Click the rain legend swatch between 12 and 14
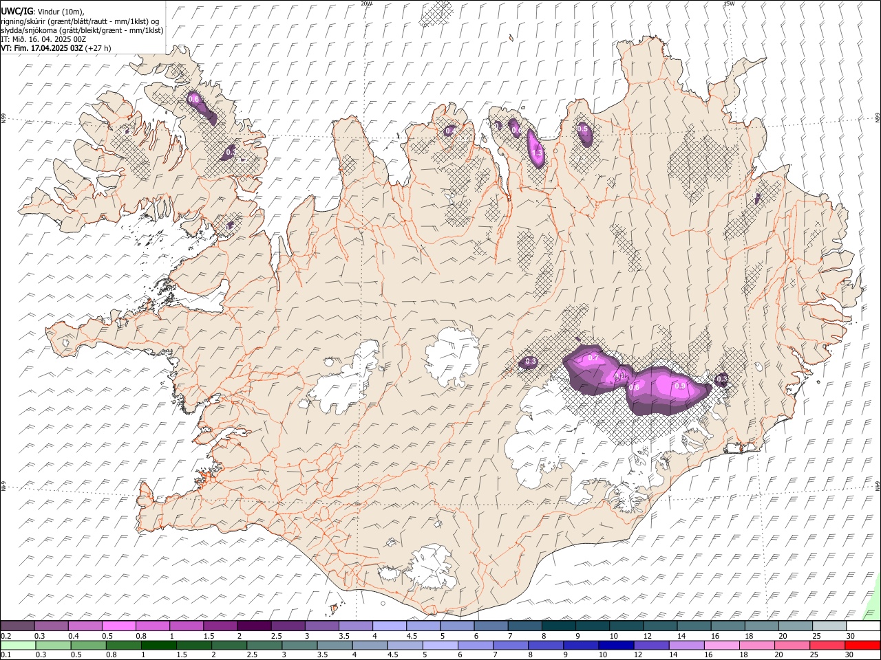881x660 pixels. click(652, 645)
